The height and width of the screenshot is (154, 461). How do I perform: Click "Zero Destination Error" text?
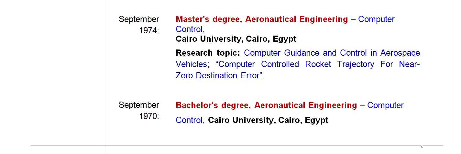[x=218, y=76]
